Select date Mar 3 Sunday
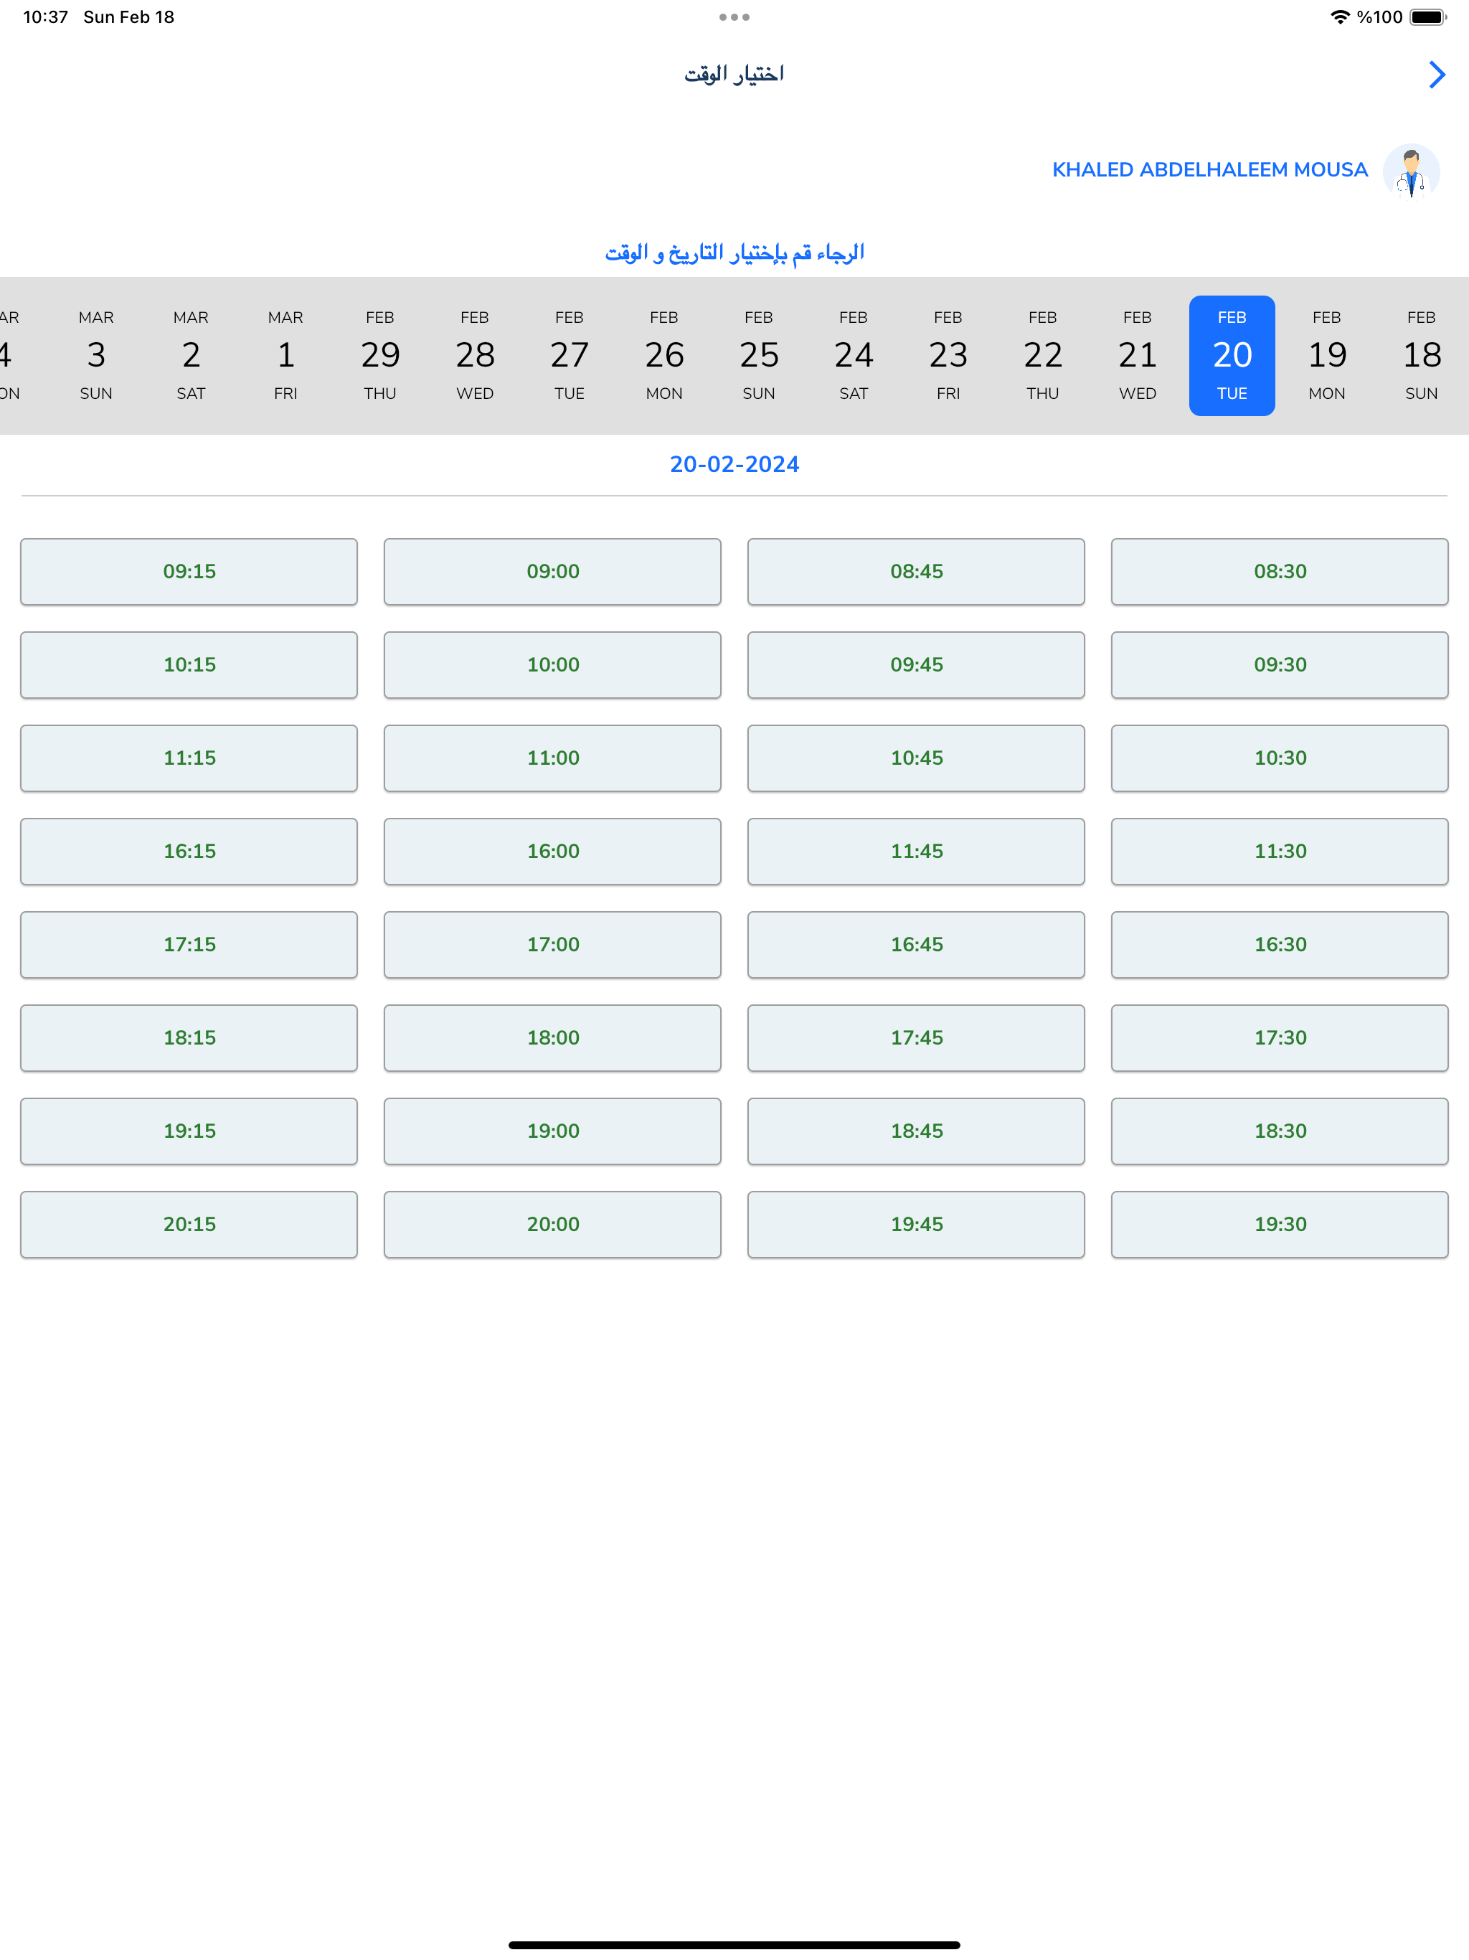The width and height of the screenshot is (1469, 1960). click(x=95, y=355)
